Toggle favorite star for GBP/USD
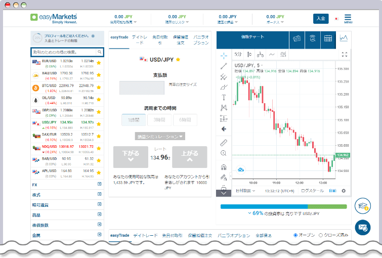Viewport: 382px width, 258px height. pos(99,112)
